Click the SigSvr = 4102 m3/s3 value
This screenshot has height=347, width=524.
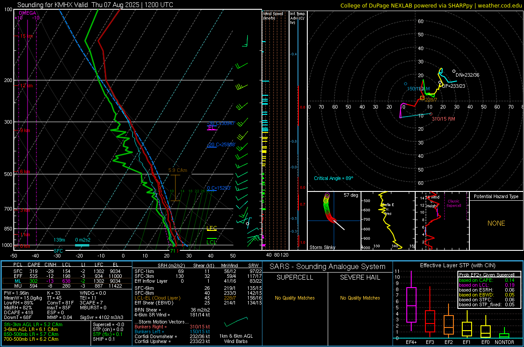101,317
